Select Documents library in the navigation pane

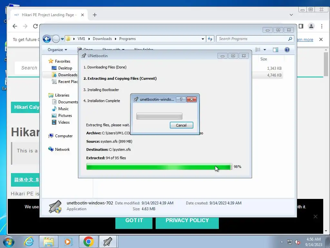click(65, 102)
